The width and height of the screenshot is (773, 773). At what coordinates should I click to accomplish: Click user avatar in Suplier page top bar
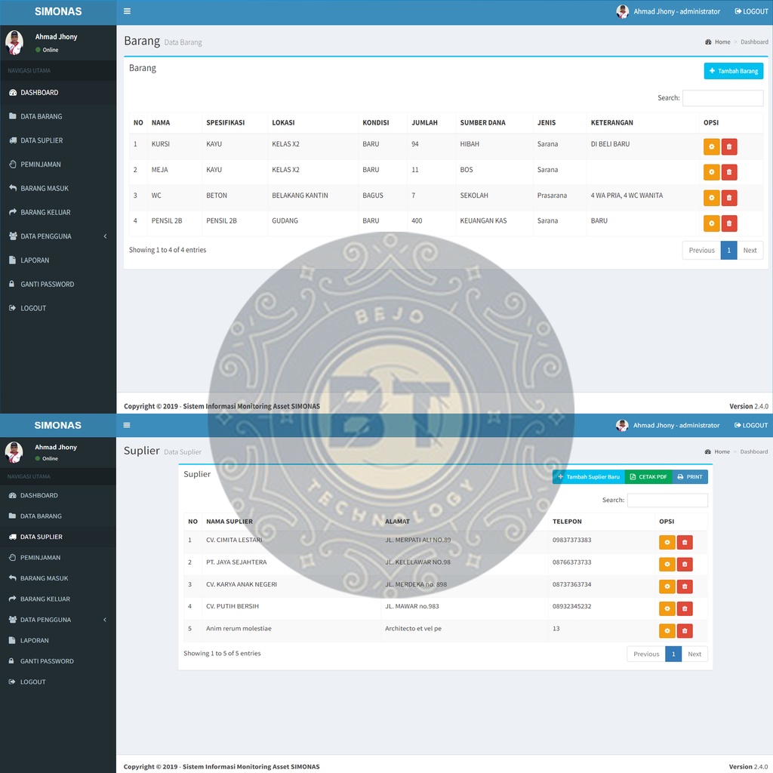[622, 425]
